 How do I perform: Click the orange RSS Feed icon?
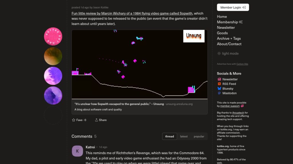219,84
